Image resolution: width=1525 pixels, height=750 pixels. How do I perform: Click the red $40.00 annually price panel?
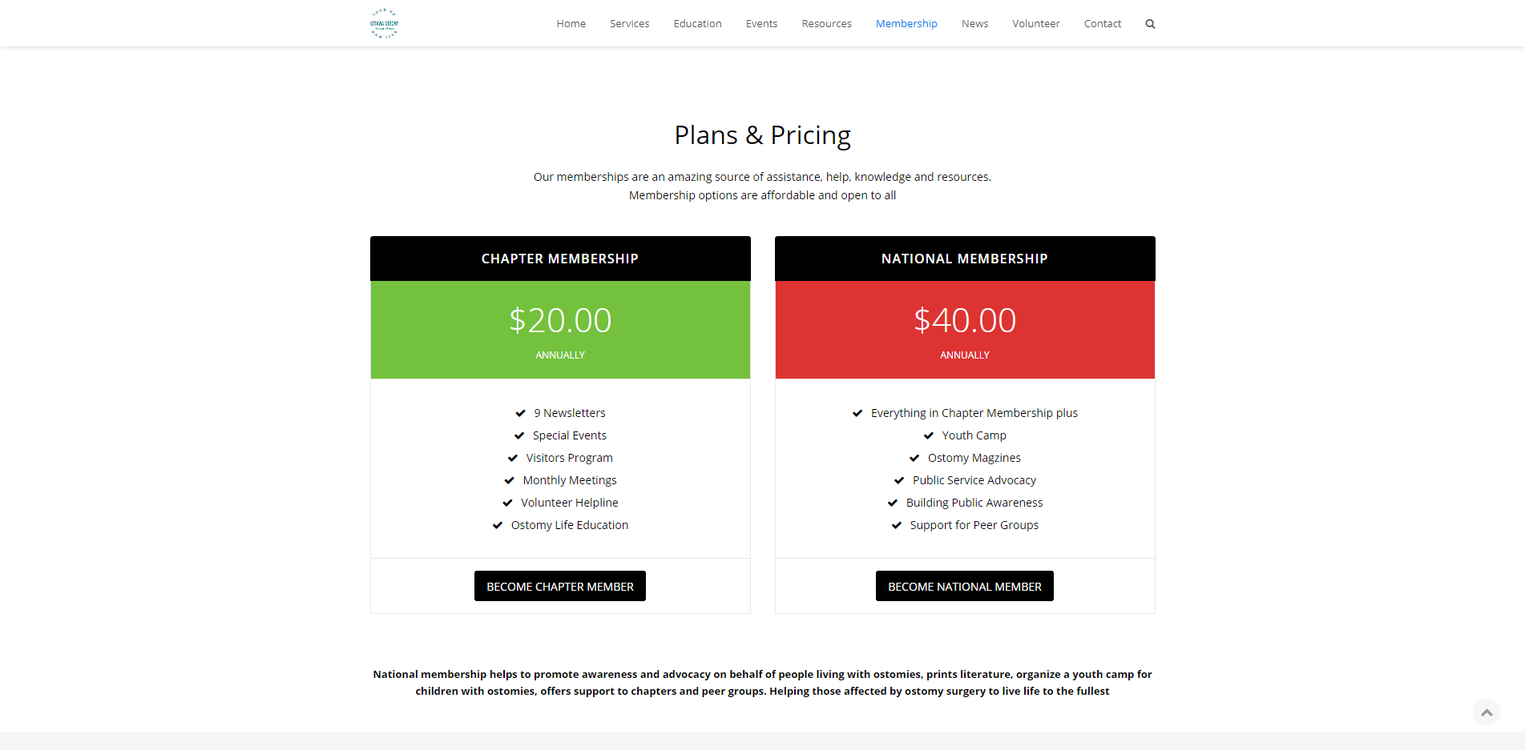coord(965,330)
